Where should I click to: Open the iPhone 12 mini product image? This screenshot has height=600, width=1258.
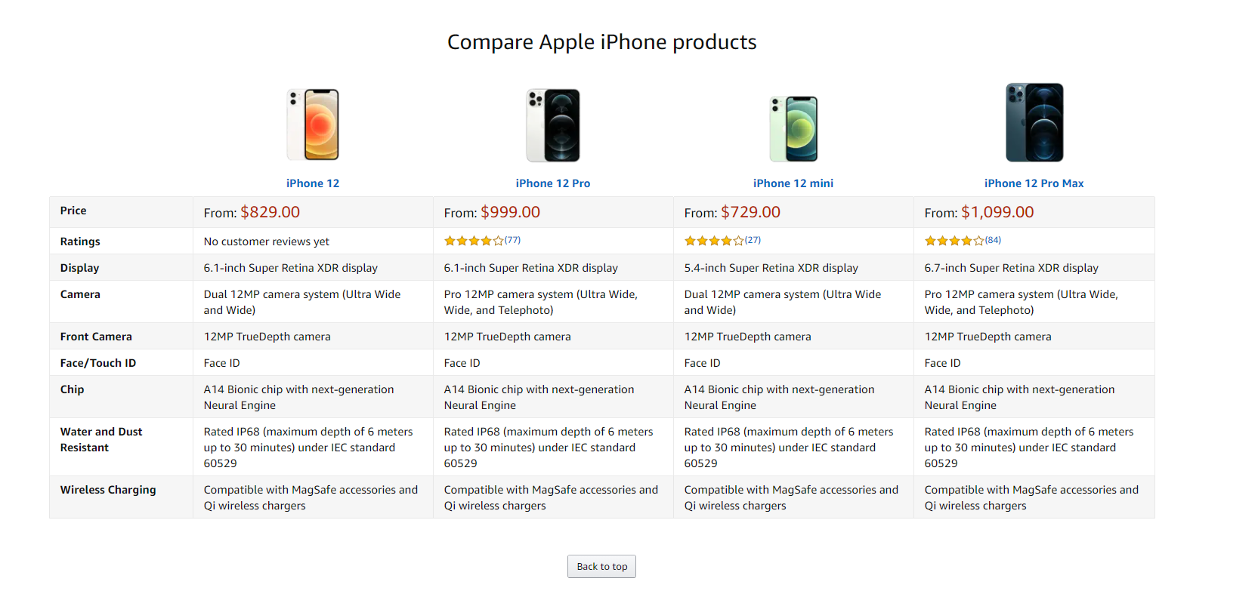coord(793,128)
